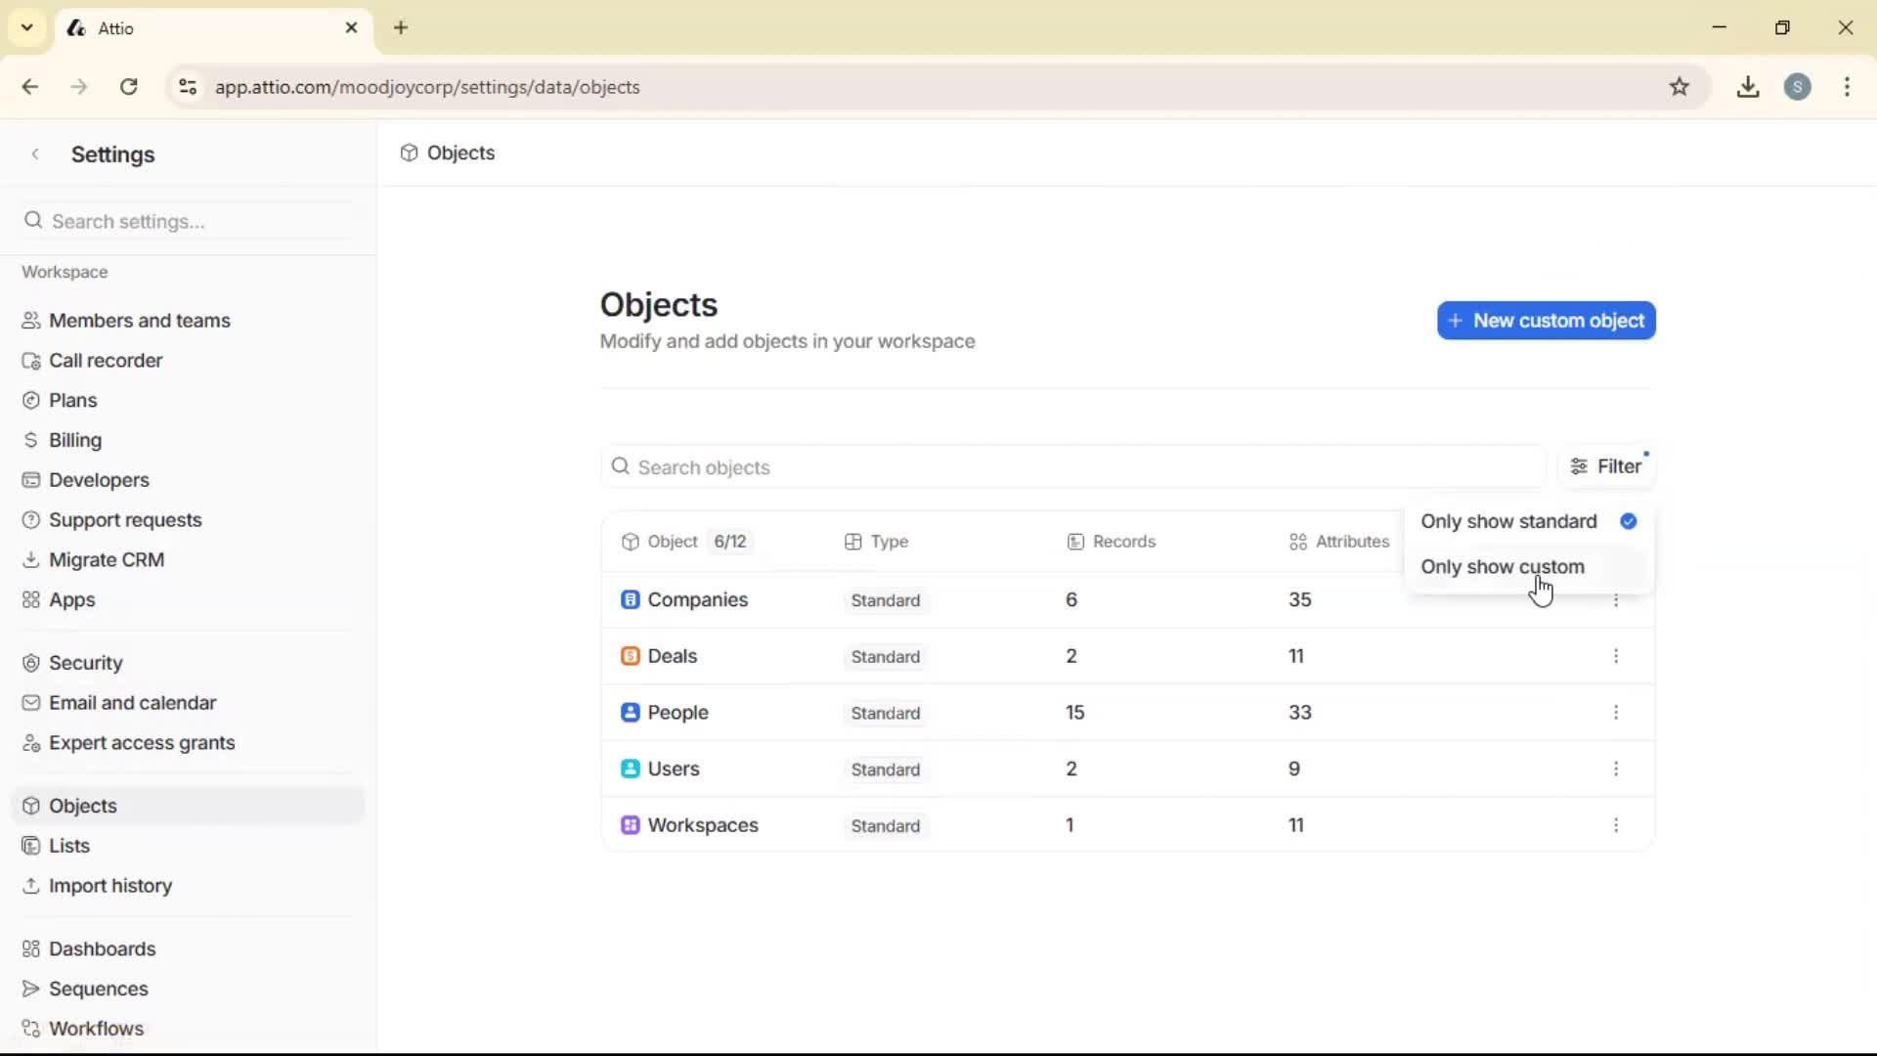The image size is (1877, 1056).
Task: Click the New custom object button
Action: [x=1547, y=321]
